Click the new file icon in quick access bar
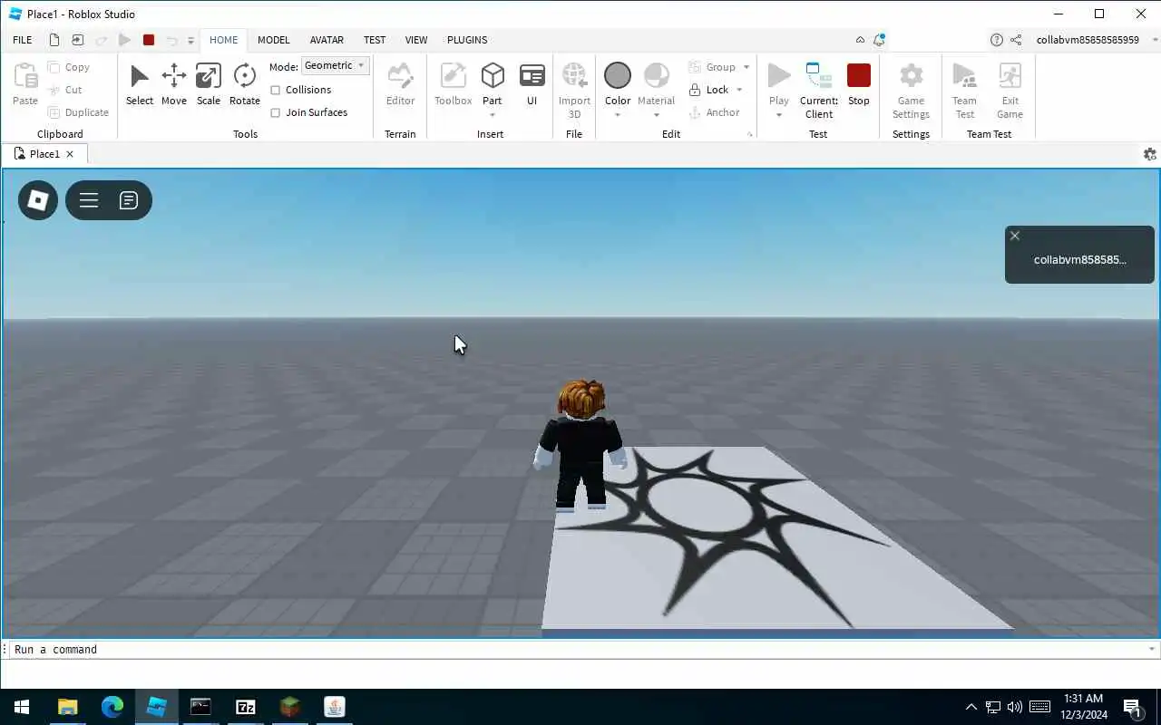The height and width of the screenshot is (725, 1161). 54,40
